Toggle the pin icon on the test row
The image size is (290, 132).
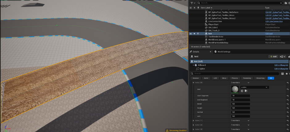198,34
